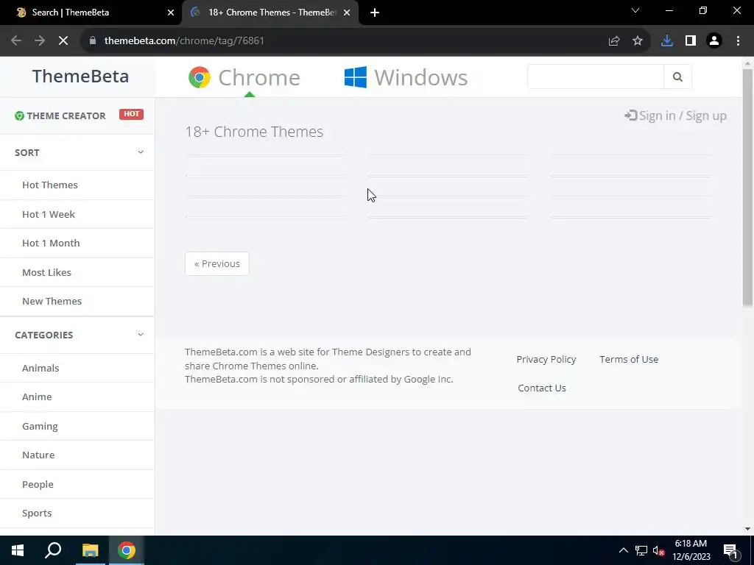
Task: Click the page vertical scrollbar
Action: [x=747, y=188]
